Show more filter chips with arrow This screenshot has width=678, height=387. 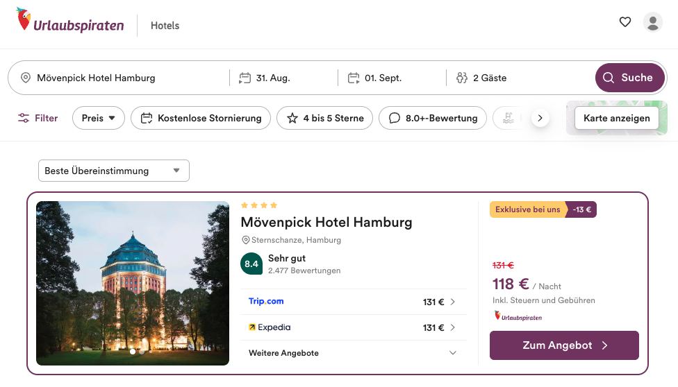pyautogui.click(x=540, y=118)
